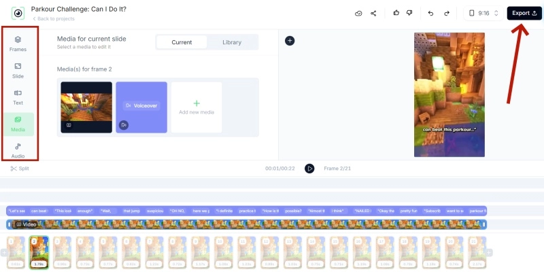Switch to the Library tab
The height and width of the screenshot is (274, 544).
click(232, 42)
